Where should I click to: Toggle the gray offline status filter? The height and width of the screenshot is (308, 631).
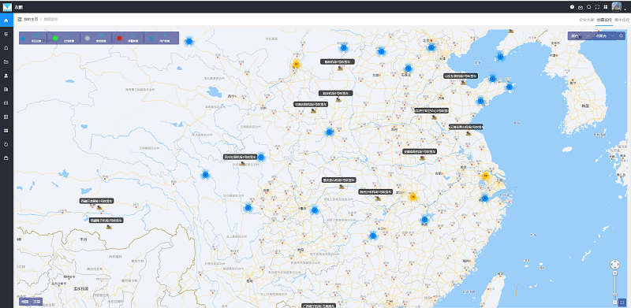click(88, 38)
